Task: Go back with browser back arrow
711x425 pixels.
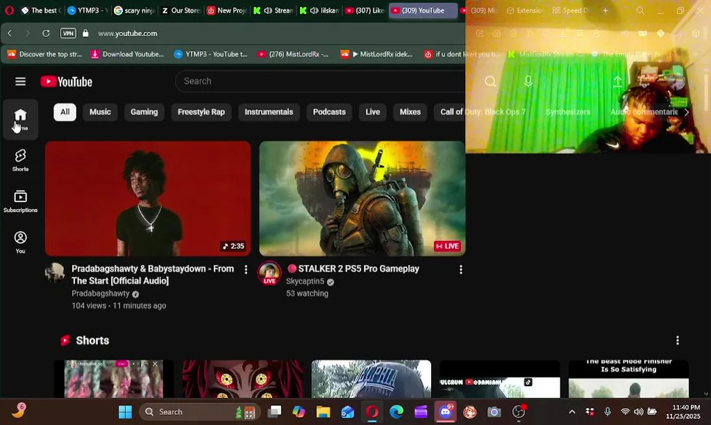Action: pyautogui.click(x=9, y=34)
